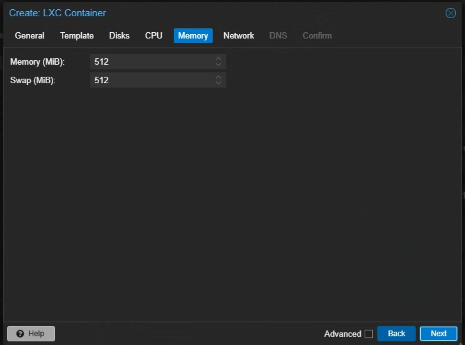Decrease Memory (MiB) with down arrow

[x=218, y=65]
